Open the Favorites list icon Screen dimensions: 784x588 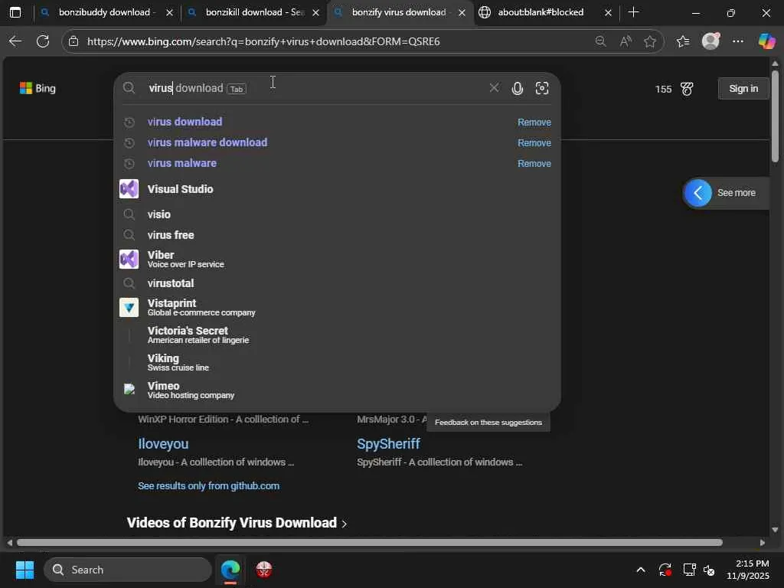click(x=683, y=41)
